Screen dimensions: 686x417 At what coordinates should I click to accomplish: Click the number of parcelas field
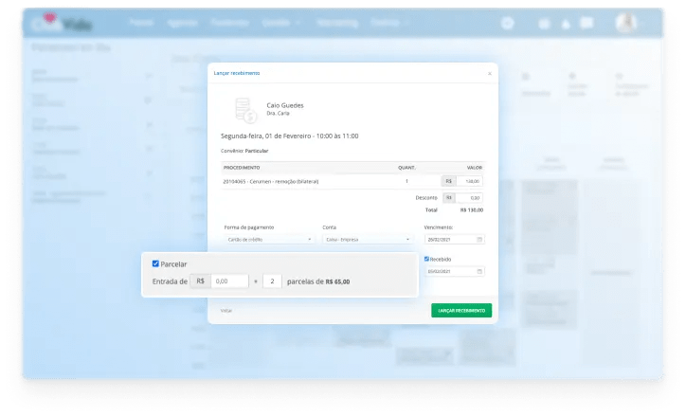(271, 281)
